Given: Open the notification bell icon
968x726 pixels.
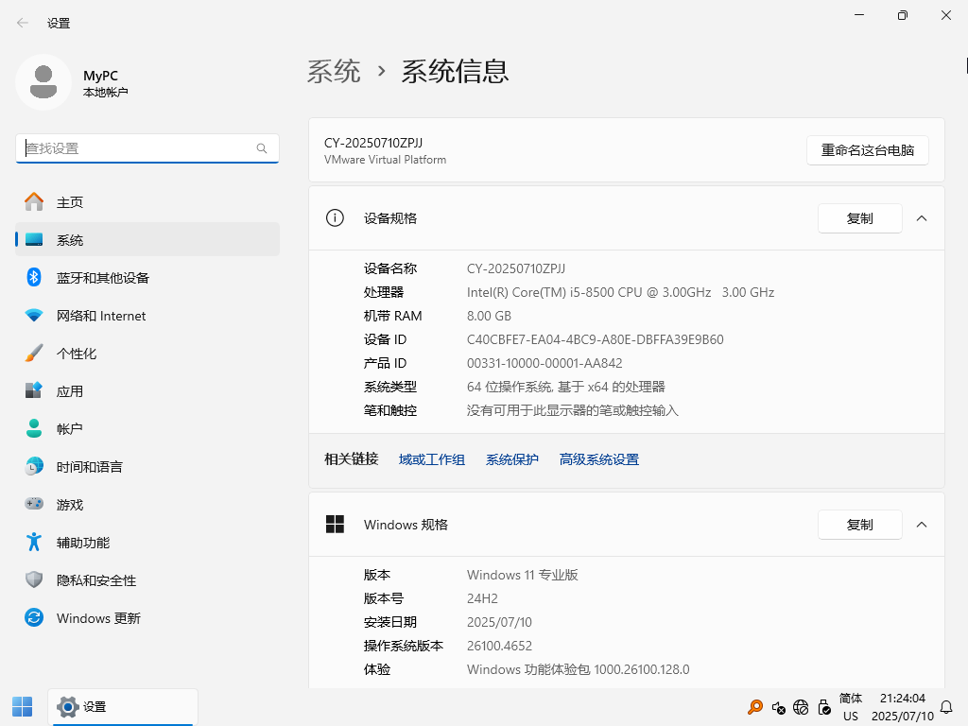Looking at the screenshot, I should (945, 707).
